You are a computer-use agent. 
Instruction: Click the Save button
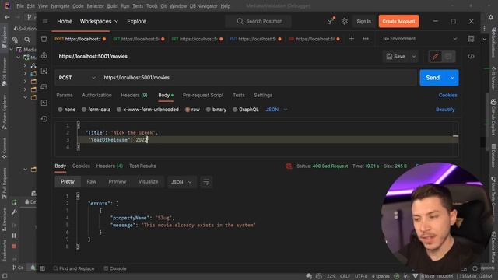[396, 57]
